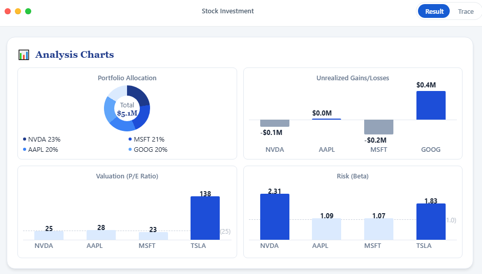Click the yellow minimize window button
Image resolution: width=482 pixels, height=274 pixels.
(x=18, y=11)
